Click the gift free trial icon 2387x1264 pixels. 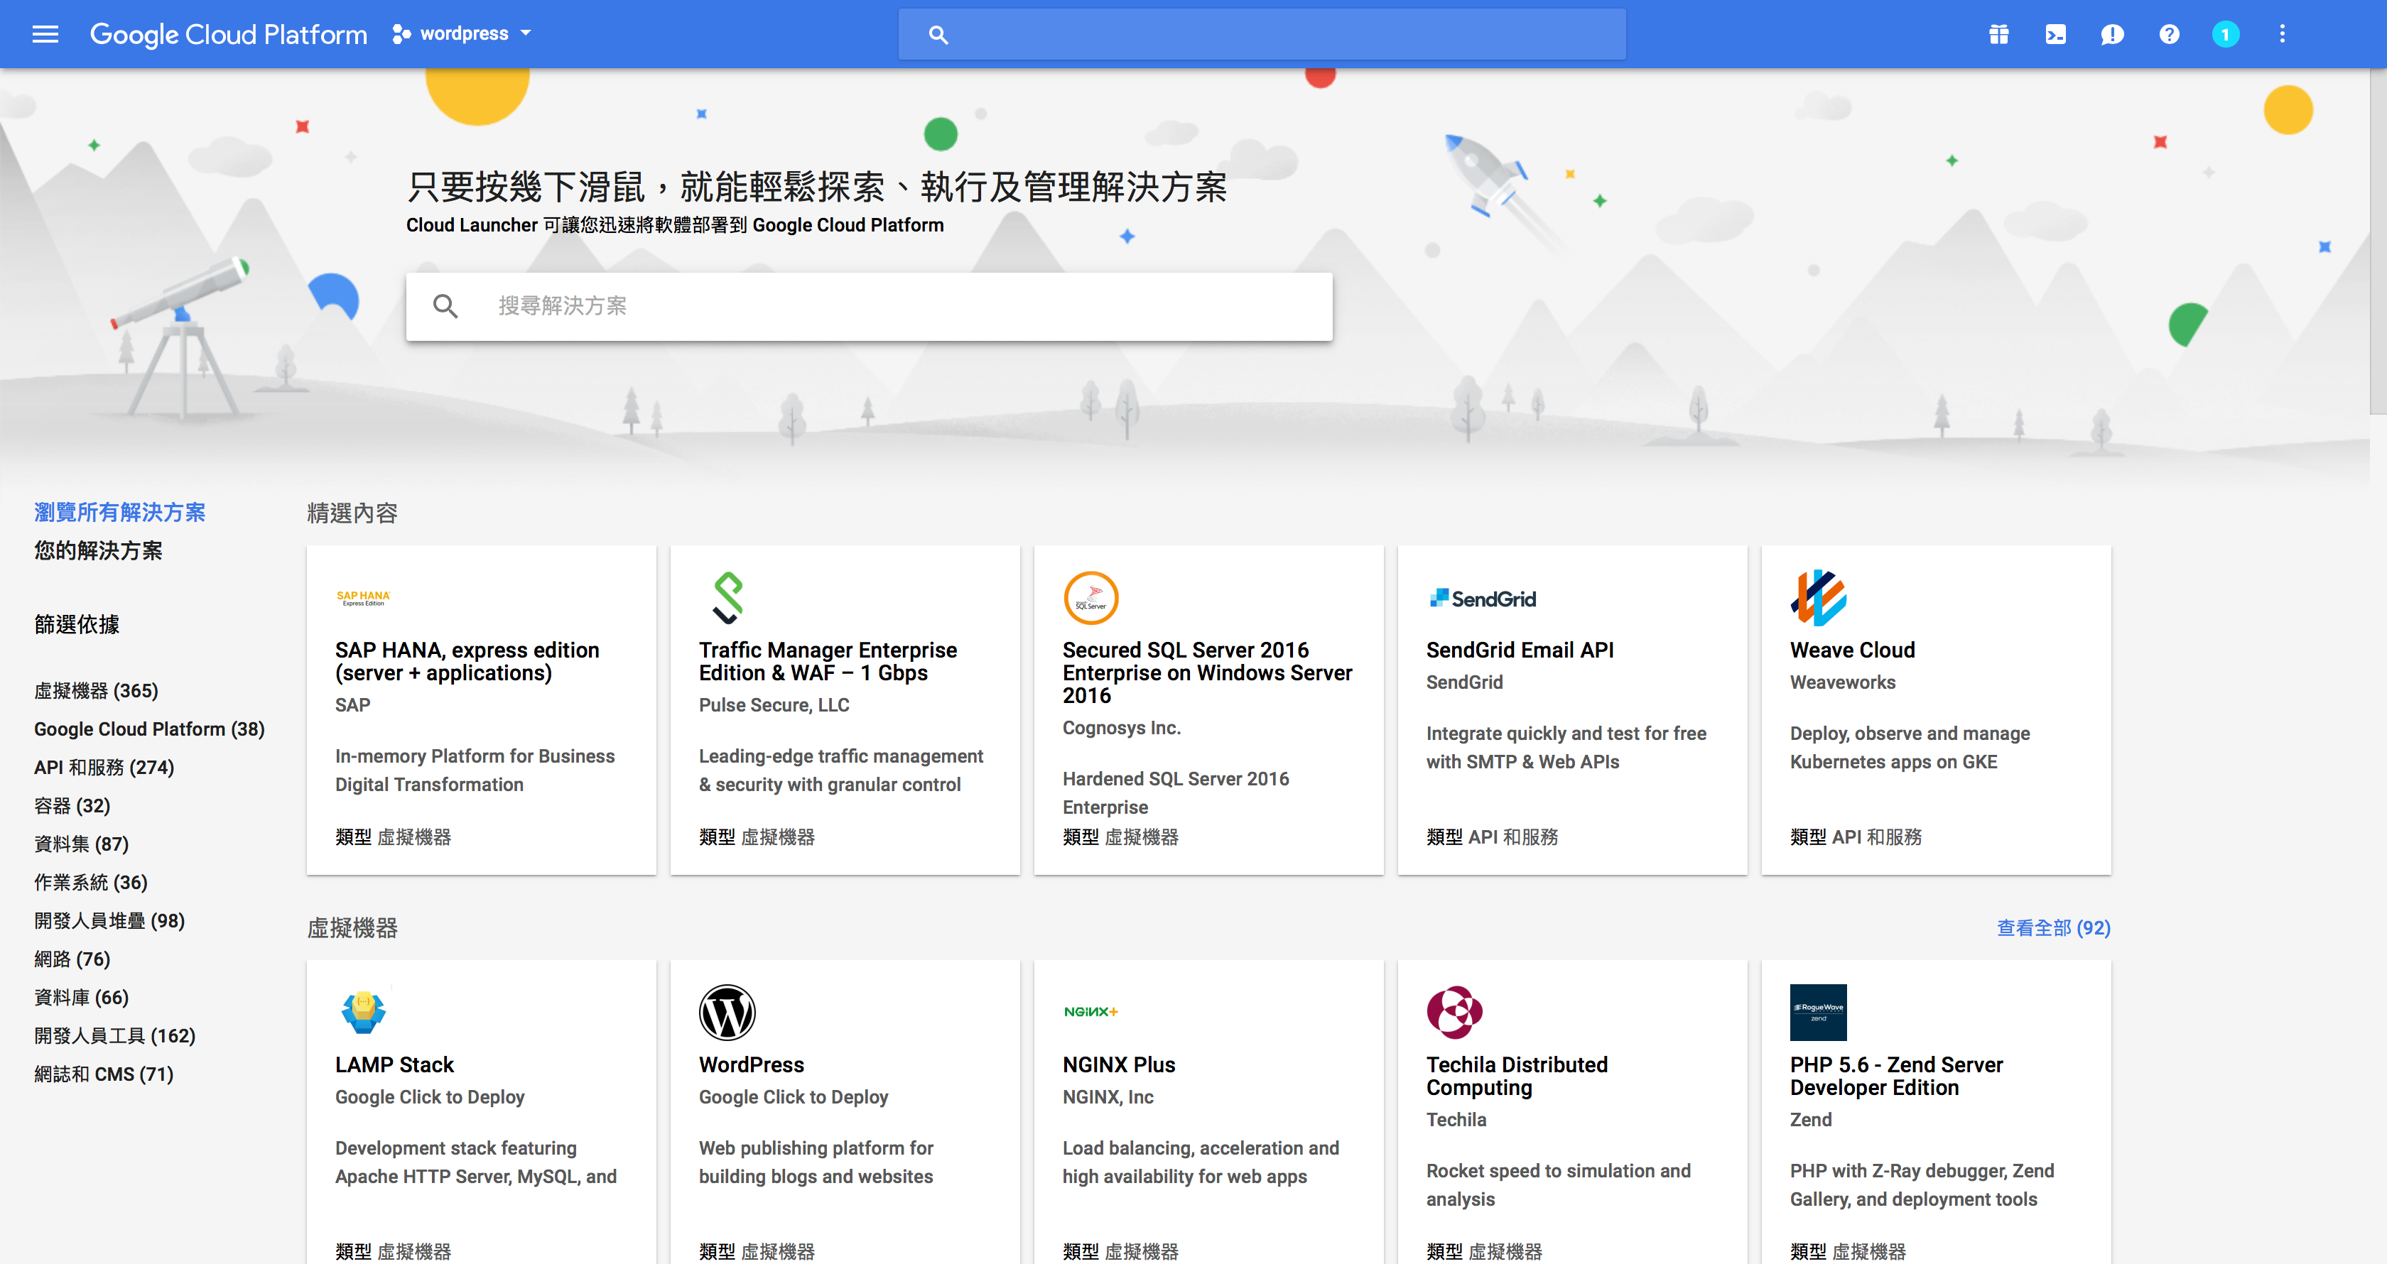pyautogui.click(x=1998, y=34)
